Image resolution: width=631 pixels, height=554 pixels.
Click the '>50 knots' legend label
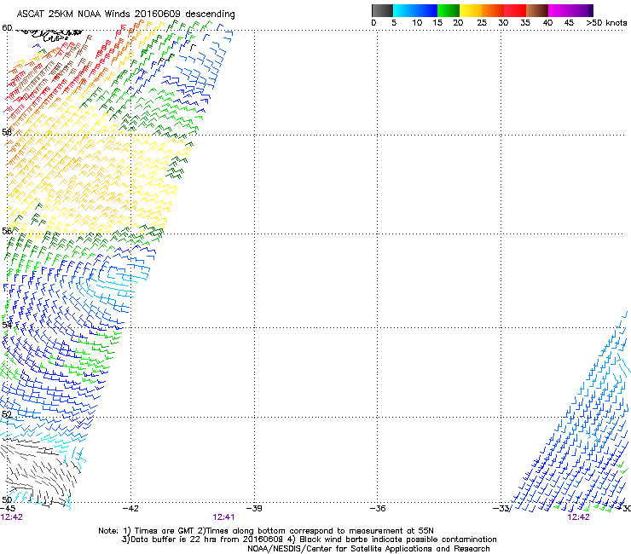606,23
